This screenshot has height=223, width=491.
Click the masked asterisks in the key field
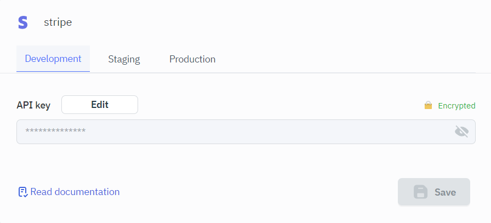55,131
